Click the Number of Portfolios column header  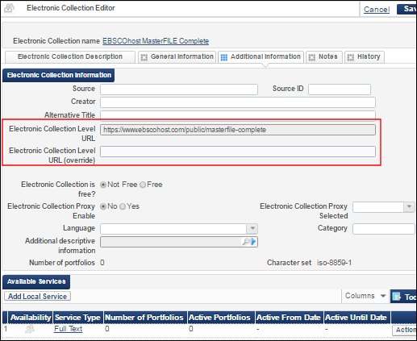pyautogui.click(x=144, y=318)
